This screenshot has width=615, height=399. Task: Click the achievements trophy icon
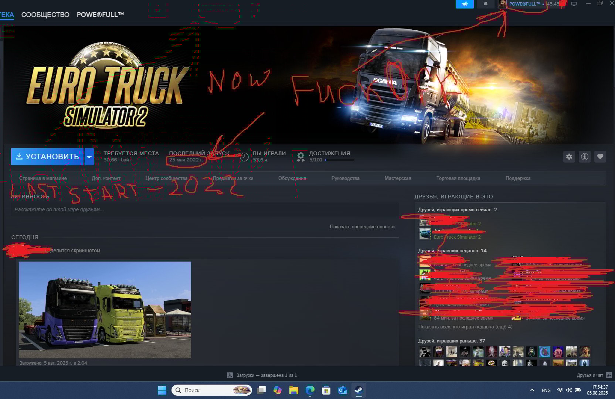point(301,157)
